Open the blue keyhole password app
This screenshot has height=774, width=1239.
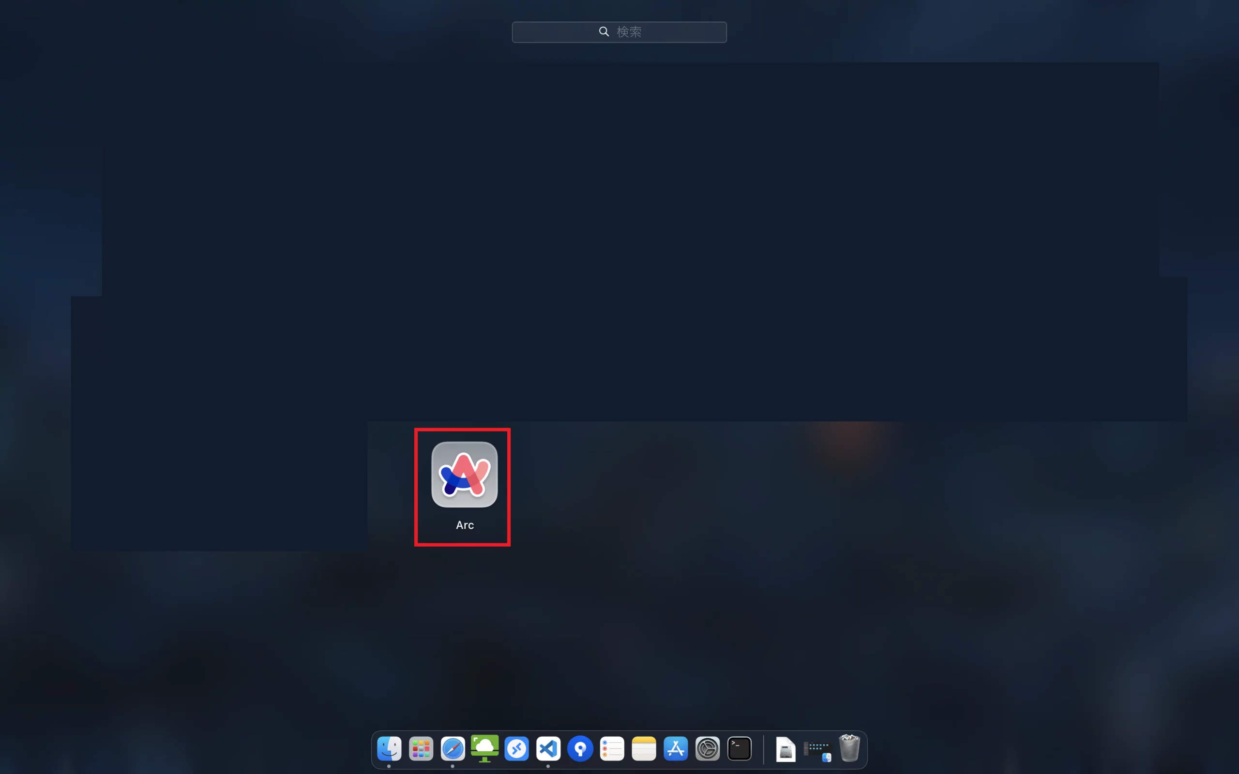[580, 748]
